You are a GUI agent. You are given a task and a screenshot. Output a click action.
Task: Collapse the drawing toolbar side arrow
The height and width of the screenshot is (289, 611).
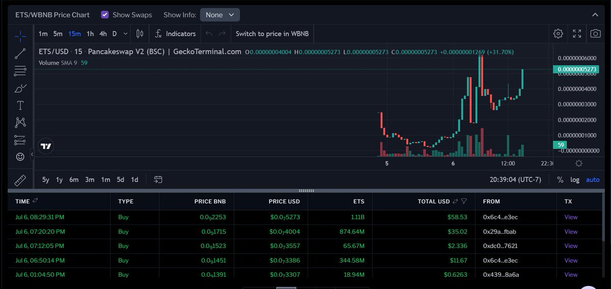(32, 154)
